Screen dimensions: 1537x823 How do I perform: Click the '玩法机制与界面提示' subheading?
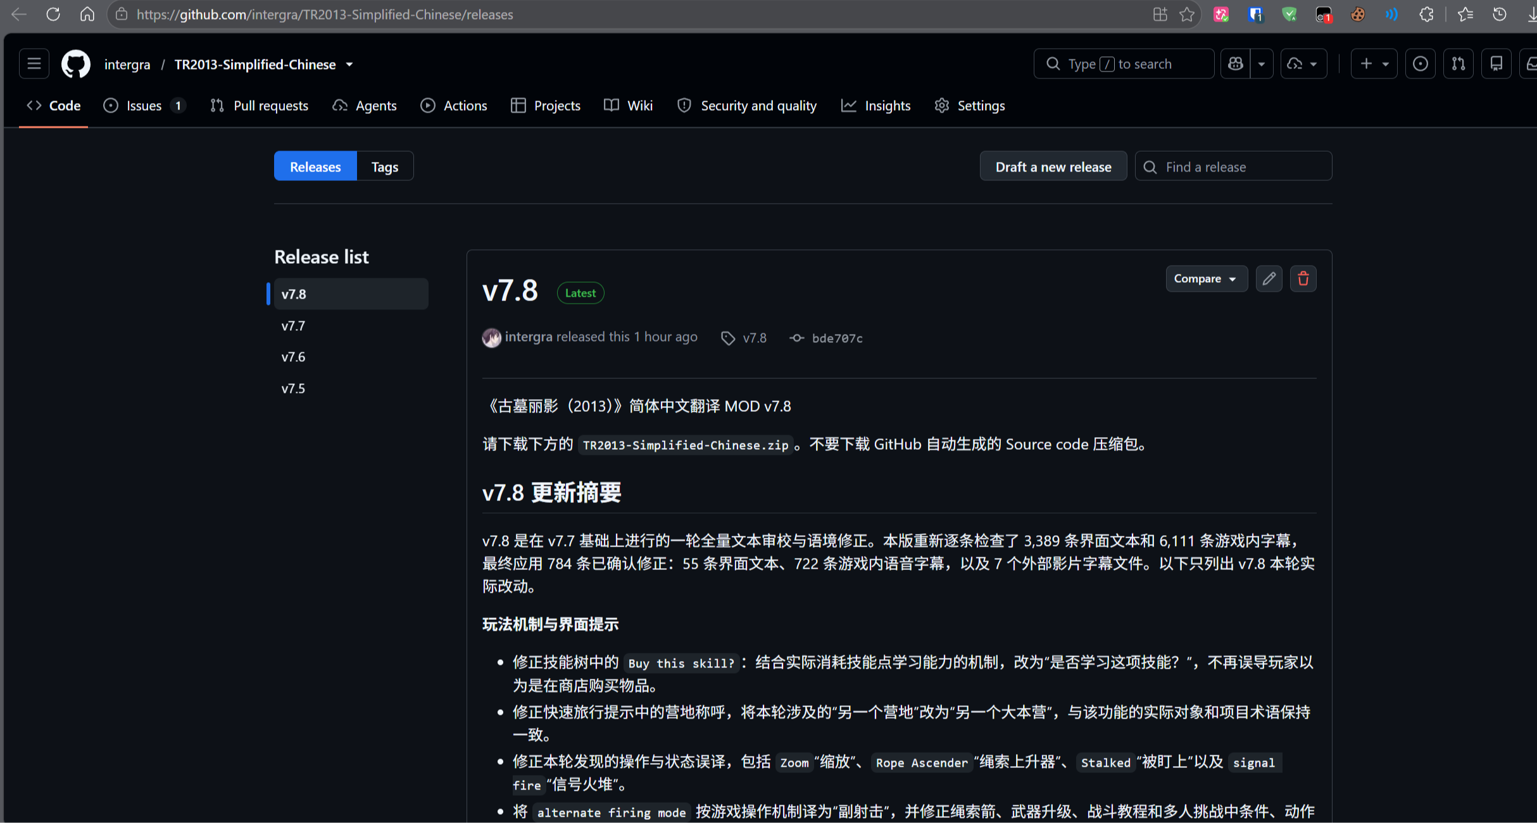[x=551, y=624]
